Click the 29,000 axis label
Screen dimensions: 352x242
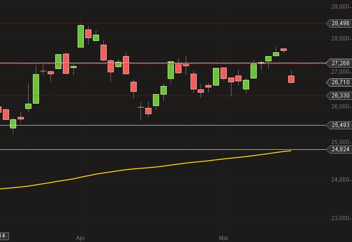(340, 7)
